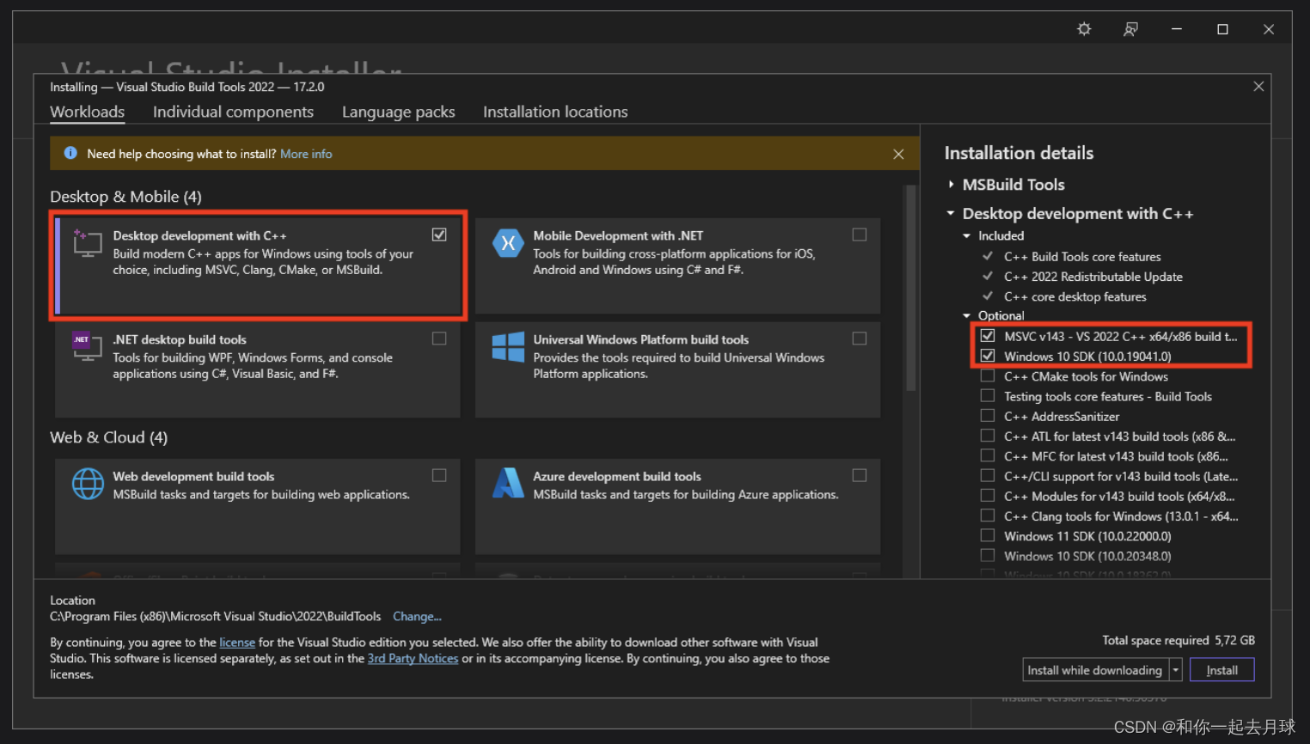Viewport: 1310px width, 744px height.
Task: Click the Web & Cloud (4) heading
Action: point(108,437)
